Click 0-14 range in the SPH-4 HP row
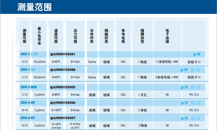The width and height of the screenshot is (217, 130). coord(25,110)
